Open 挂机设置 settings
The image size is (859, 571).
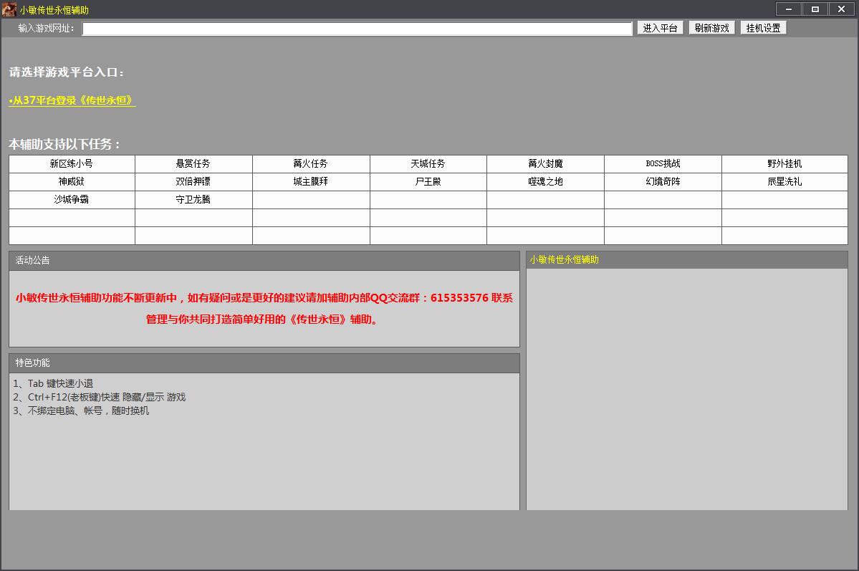[x=763, y=28]
